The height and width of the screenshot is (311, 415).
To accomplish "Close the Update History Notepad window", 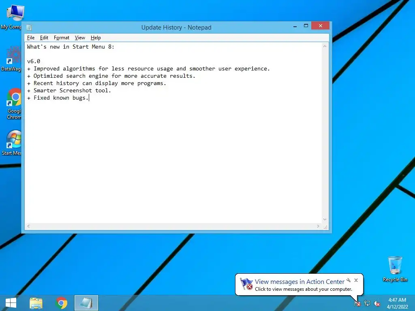I will [x=320, y=26].
